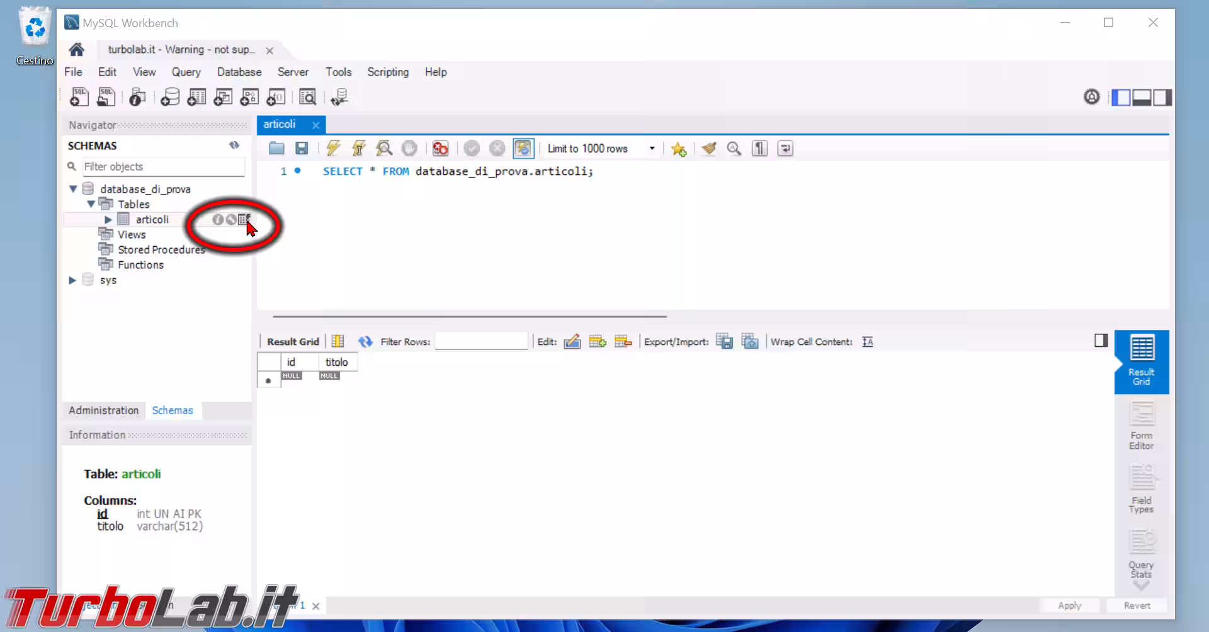
Task: Open Field Types result view
Action: (1141, 489)
